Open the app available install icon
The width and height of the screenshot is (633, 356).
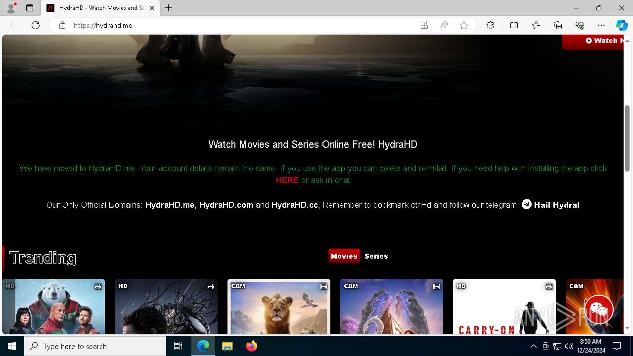(x=424, y=25)
